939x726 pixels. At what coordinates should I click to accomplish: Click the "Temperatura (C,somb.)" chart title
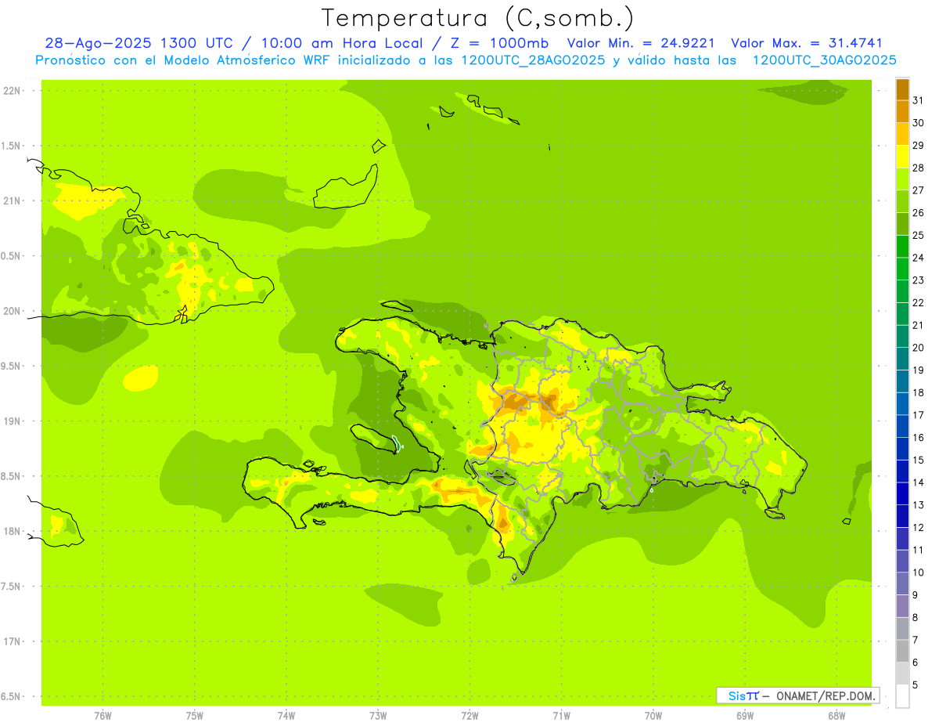(x=478, y=18)
